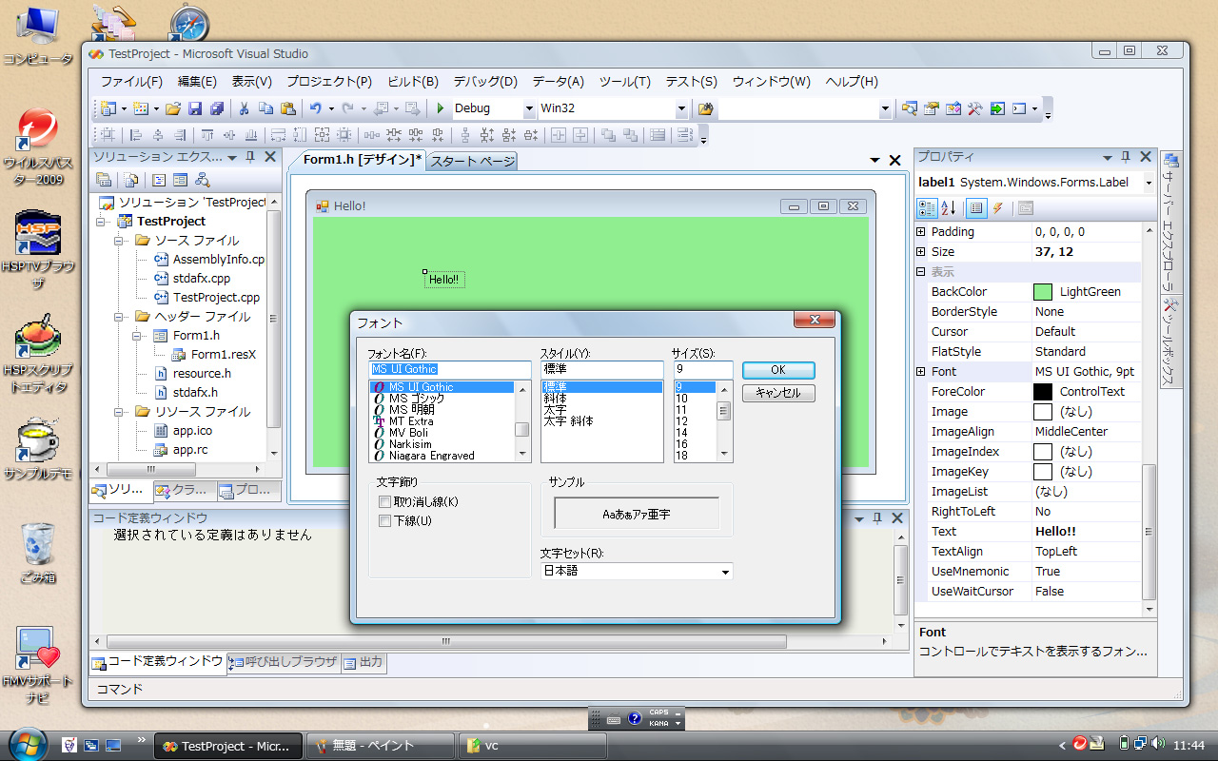Click the Align Lefts layout toolbar icon
Viewport: 1218px width, 761px height.
pyautogui.click(x=135, y=135)
